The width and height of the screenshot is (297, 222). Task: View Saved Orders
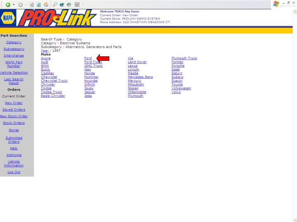coord(14,109)
